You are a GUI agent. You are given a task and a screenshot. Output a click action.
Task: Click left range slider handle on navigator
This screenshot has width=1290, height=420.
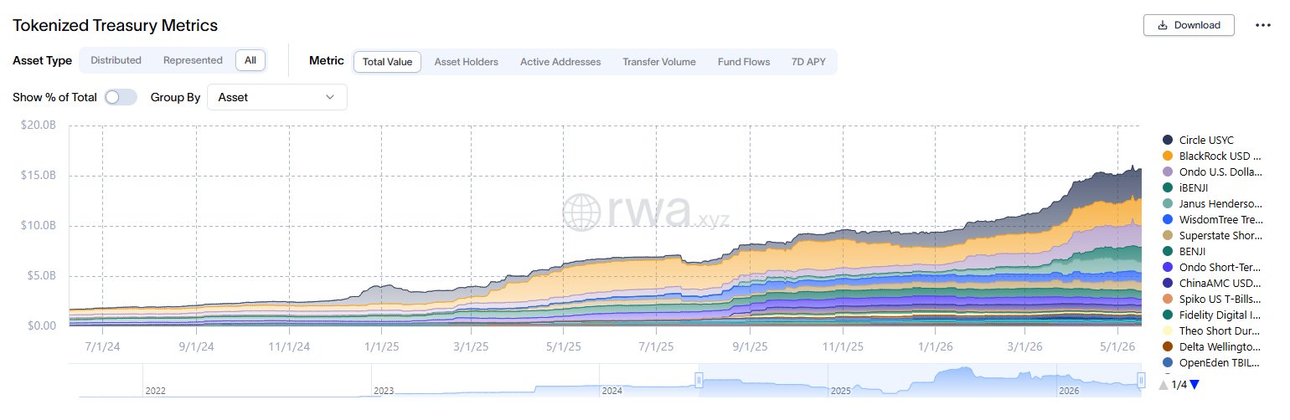[x=699, y=381]
